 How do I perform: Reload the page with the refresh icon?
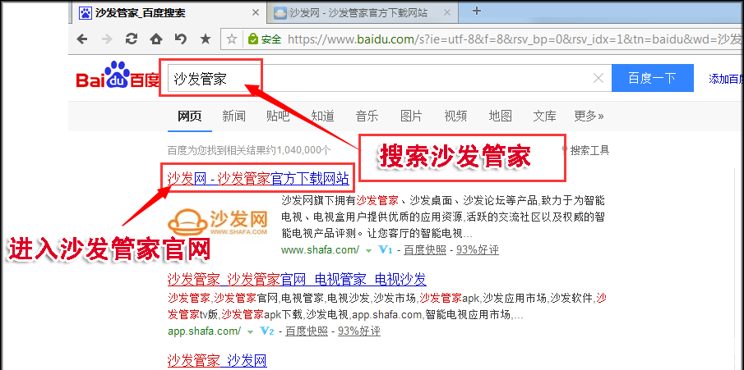point(132,39)
